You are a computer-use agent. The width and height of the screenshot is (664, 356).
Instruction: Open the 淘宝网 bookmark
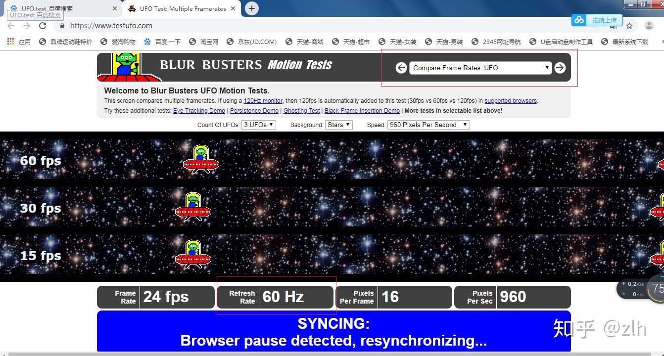click(x=204, y=42)
